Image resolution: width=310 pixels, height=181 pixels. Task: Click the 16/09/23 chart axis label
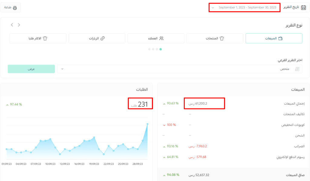pyautogui.click(x=79, y=164)
